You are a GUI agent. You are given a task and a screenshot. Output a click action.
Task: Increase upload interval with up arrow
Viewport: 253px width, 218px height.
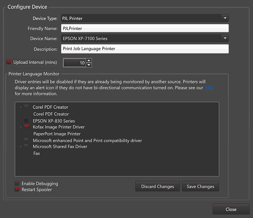tap(89, 61)
